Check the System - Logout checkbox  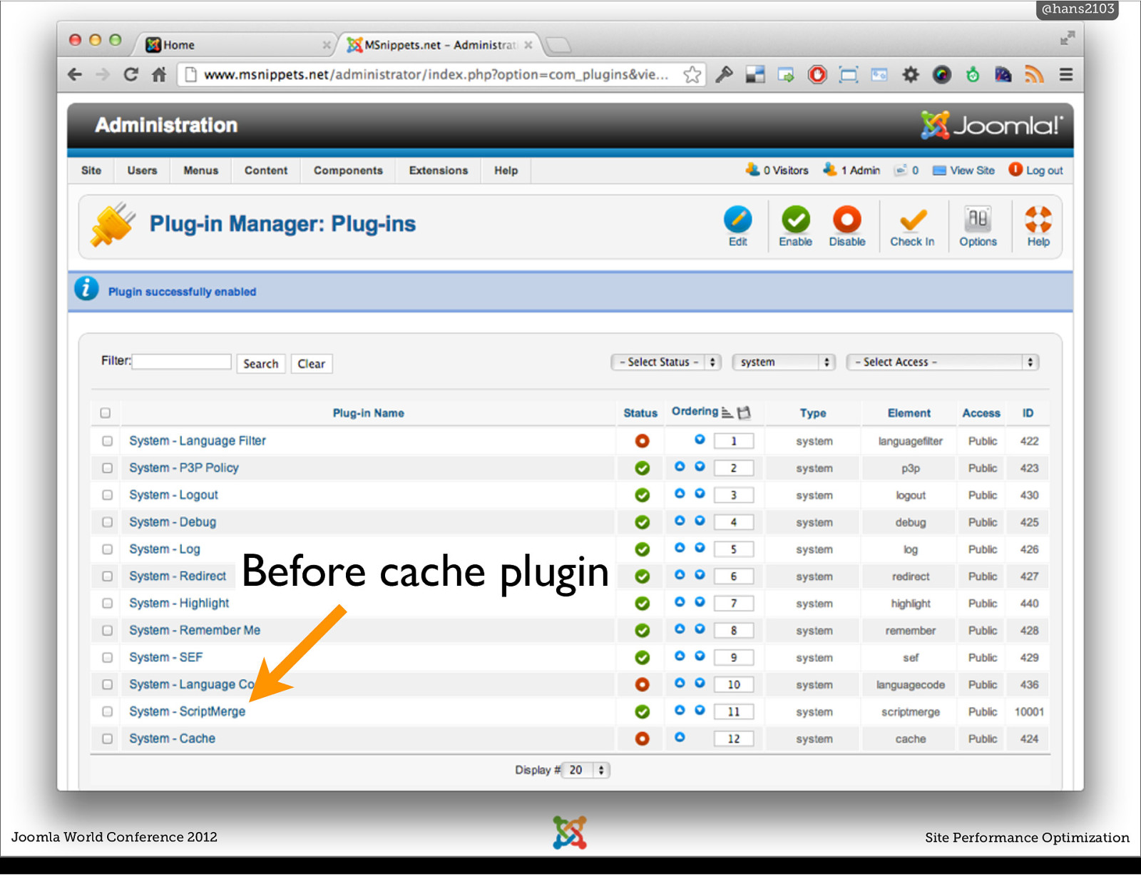[x=107, y=495]
